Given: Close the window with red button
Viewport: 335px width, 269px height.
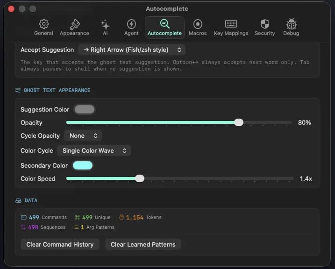Looking at the screenshot, I should click(11, 9).
